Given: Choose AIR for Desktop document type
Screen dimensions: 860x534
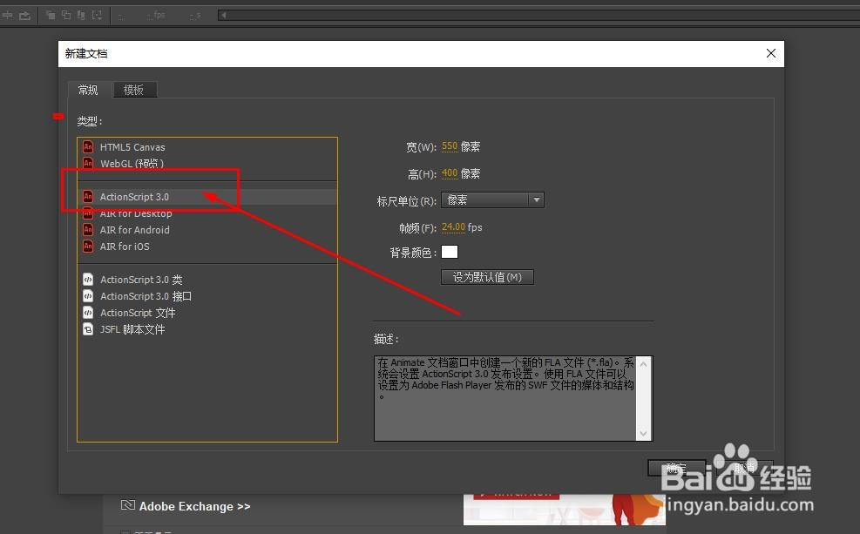Looking at the screenshot, I should (x=207, y=213).
